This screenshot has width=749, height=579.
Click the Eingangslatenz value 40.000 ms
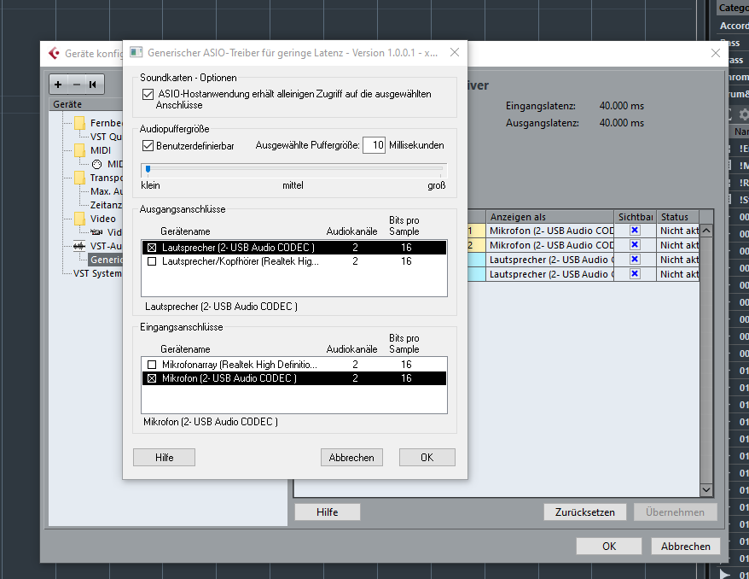coord(621,106)
